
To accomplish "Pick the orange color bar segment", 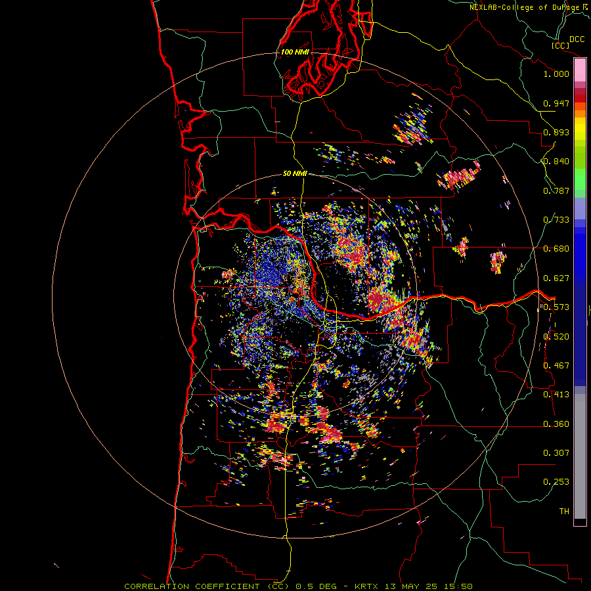I will click(580, 114).
